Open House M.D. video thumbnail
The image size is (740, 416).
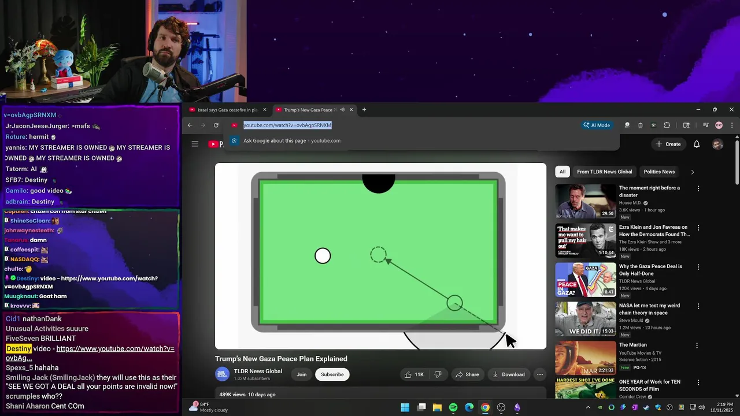click(586, 201)
